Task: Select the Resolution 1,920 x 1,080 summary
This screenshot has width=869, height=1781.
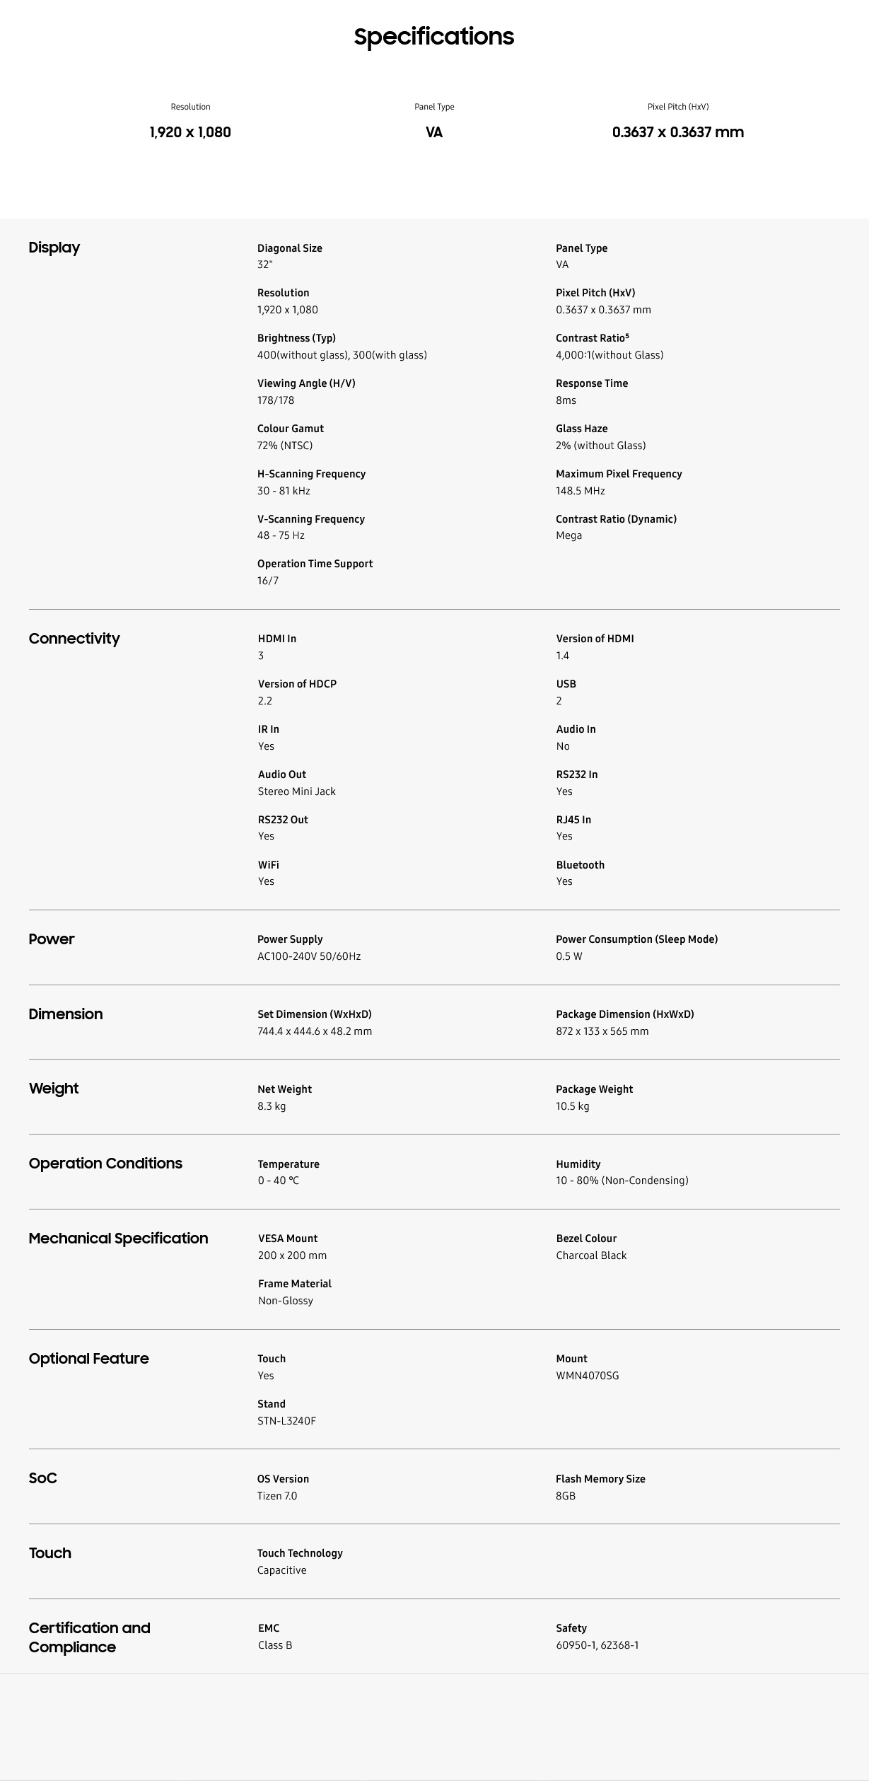Action: click(190, 132)
